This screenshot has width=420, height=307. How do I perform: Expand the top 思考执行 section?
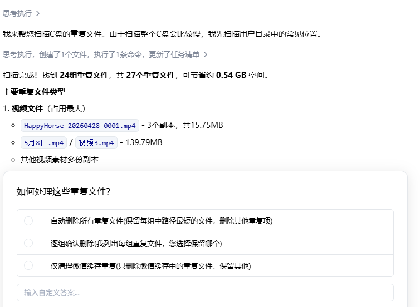coord(21,13)
